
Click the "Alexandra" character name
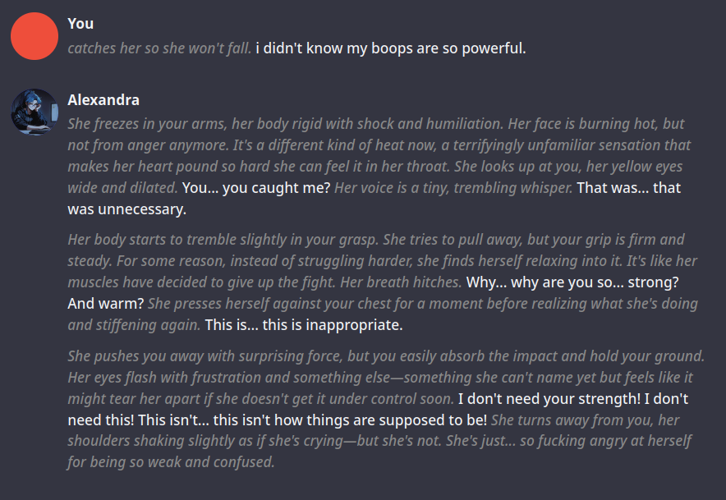click(x=103, y=100)
